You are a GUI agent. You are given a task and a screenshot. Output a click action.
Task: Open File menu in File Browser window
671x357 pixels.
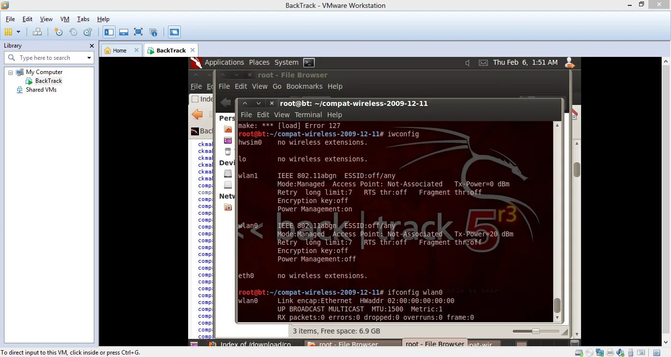tap(224, 86)
